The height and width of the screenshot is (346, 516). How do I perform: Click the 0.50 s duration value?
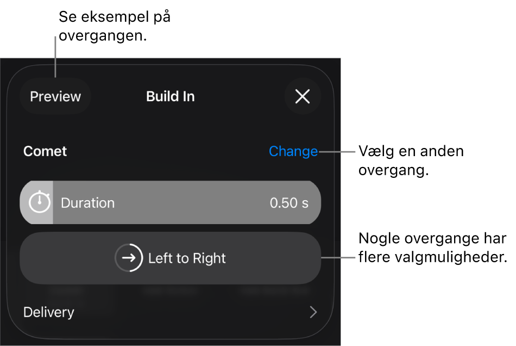tap(289, 203)
